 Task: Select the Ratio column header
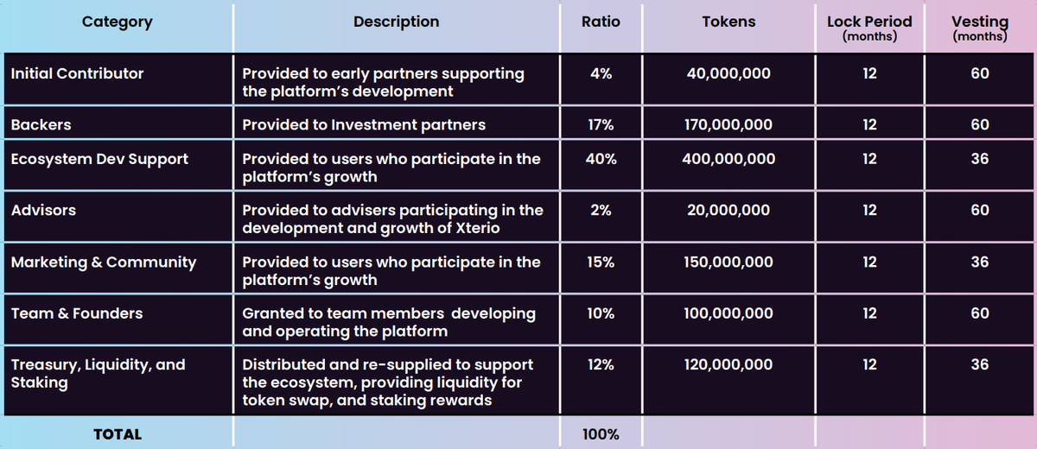pos(601,22)
